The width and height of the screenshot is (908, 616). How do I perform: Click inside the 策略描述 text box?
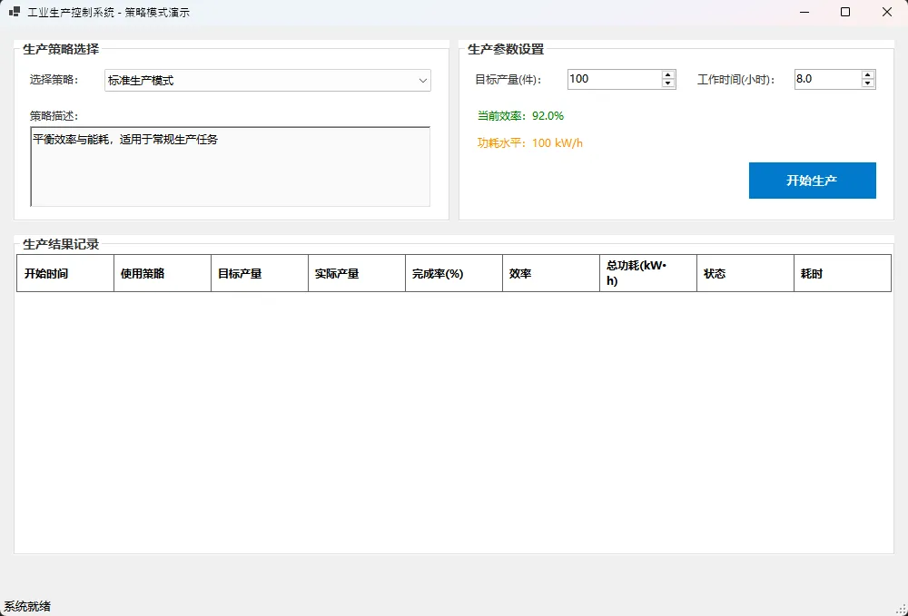[230, 167]
